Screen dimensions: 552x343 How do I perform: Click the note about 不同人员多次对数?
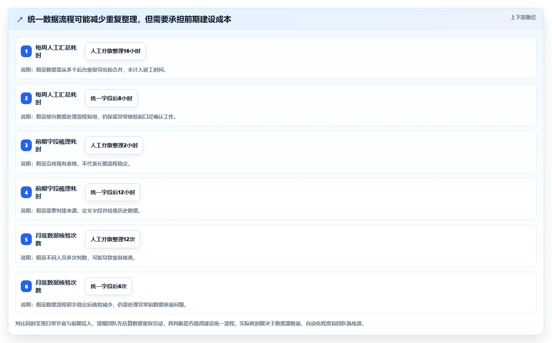tap(79, 258)
